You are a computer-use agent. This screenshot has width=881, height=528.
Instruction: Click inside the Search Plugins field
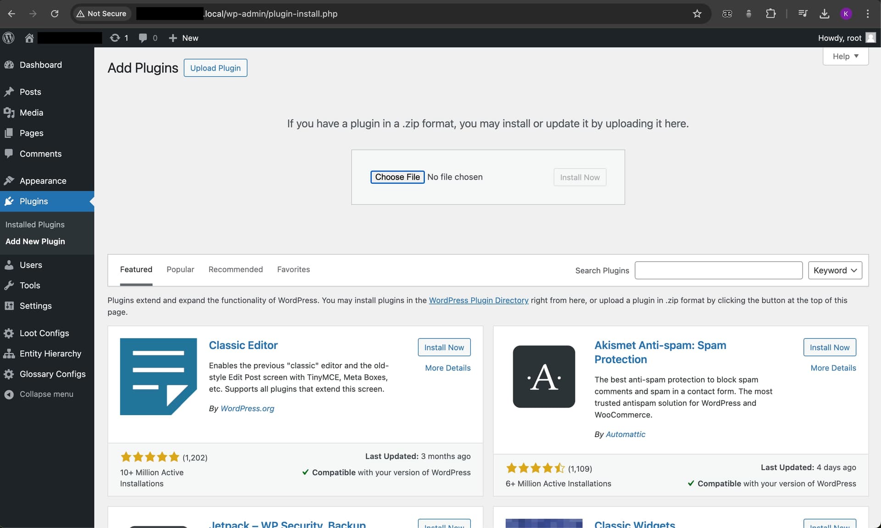click(x=718, y=270)
